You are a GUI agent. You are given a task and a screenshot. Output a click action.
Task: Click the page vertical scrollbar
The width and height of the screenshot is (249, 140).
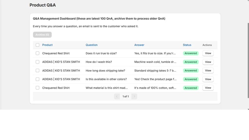pyautogui.click(x=248, y=60)
